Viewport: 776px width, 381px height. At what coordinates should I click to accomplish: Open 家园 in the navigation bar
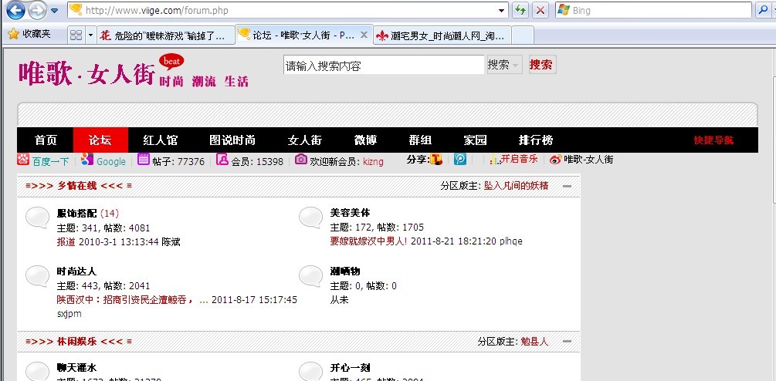click(x=475, y=140)
